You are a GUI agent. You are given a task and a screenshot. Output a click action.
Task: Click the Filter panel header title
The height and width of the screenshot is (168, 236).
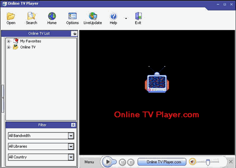coord(42,125)
